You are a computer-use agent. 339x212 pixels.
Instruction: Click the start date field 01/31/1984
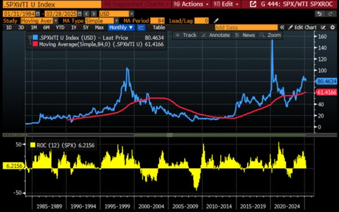tap(19, 14)
